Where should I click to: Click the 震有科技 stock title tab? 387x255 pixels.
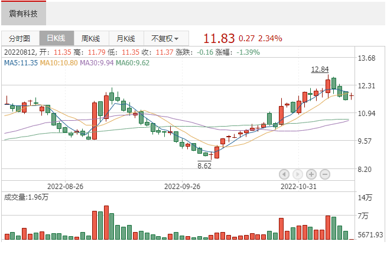click(24, 12)
